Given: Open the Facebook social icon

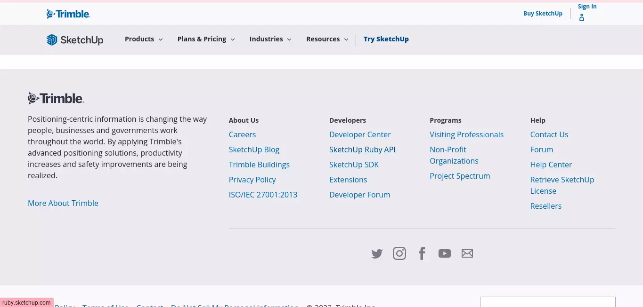Looking at the screenshot, I should [x=422, y=253].
